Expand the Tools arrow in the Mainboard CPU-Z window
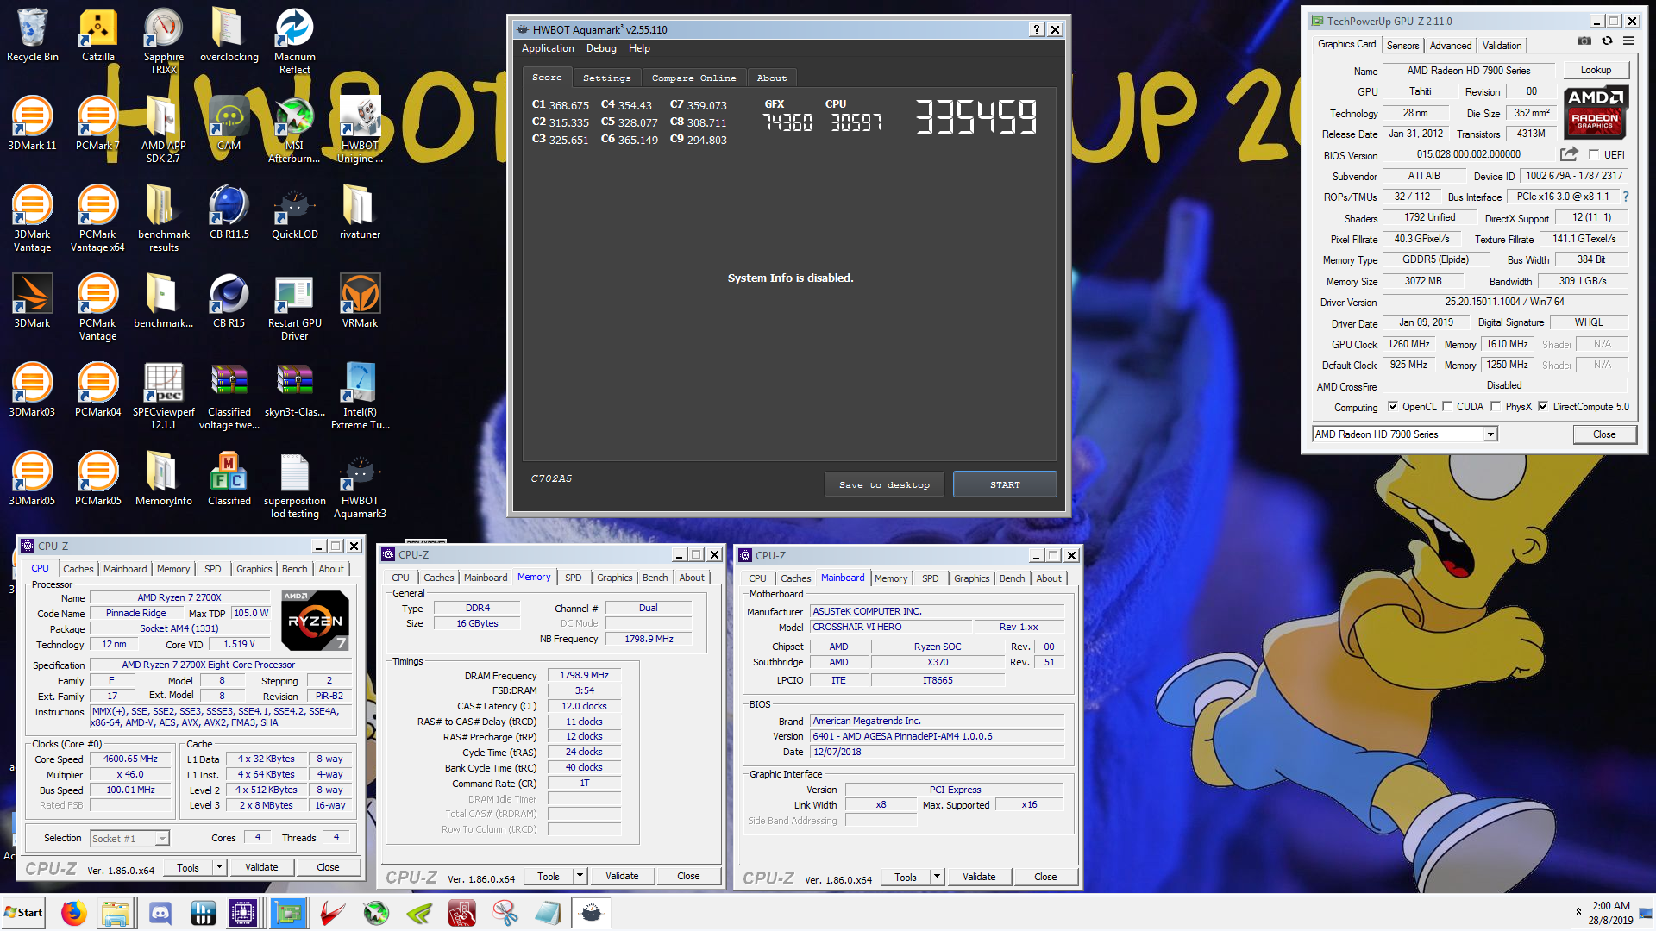Screen dimensions: 1656x931 click(x=937, y=877)
